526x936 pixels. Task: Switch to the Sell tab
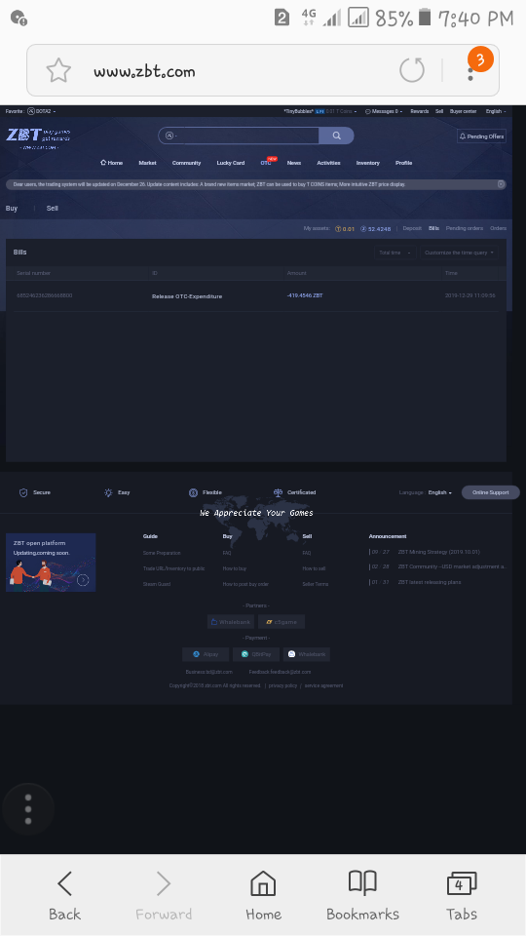(x=52, y=209)
